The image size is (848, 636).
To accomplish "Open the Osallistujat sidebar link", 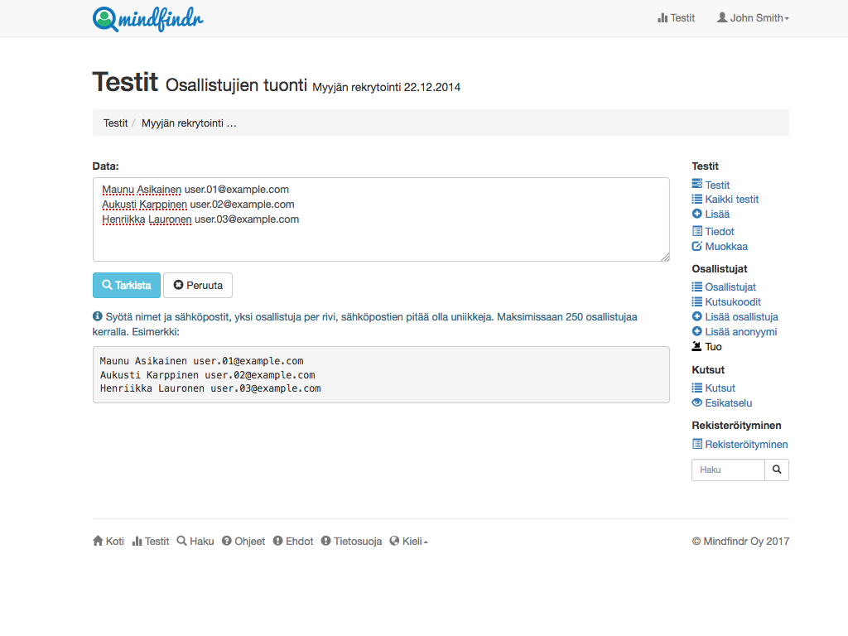I will (730, 287).
